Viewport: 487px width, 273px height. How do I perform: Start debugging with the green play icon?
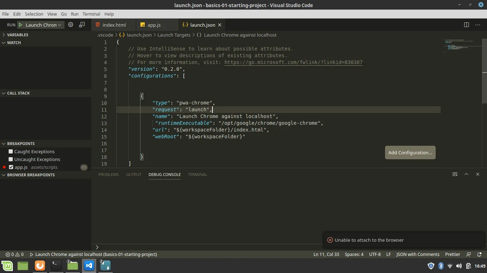21,25
